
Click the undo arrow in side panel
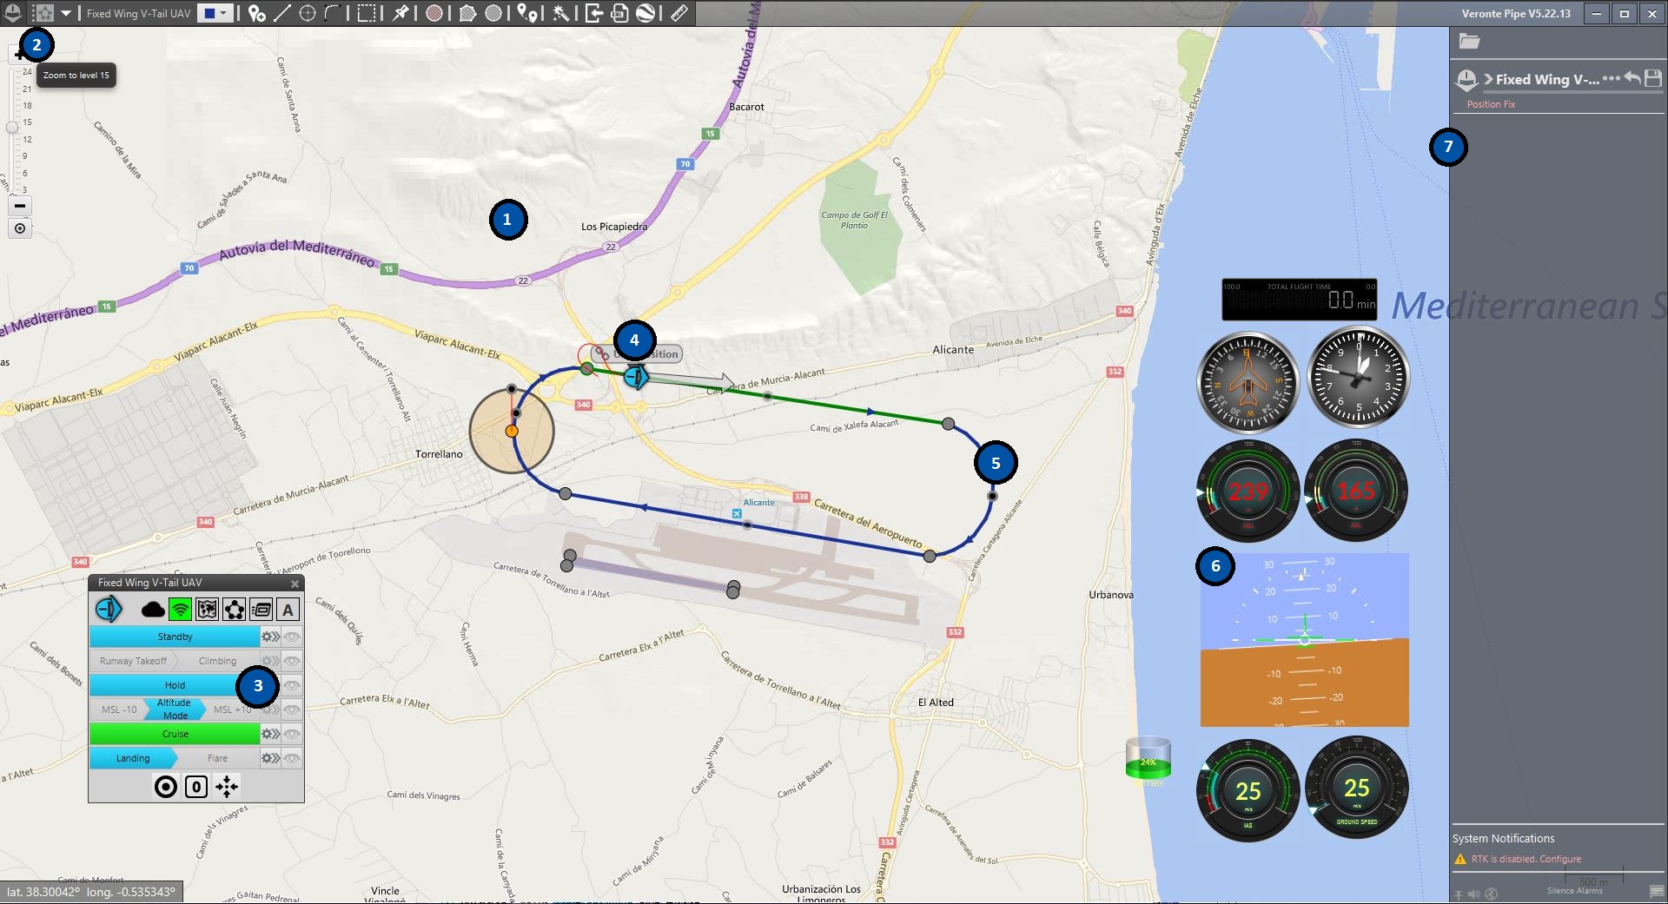tap(1632, 78)
